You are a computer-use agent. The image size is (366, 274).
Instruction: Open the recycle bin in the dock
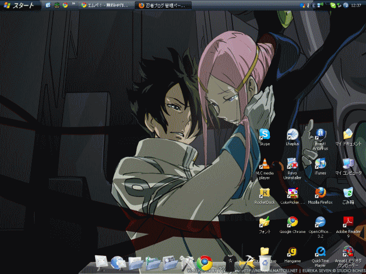[x=265, y=263]
